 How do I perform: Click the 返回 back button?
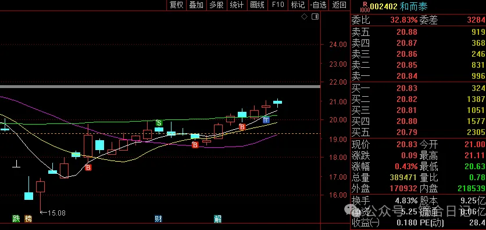(339, 5)
